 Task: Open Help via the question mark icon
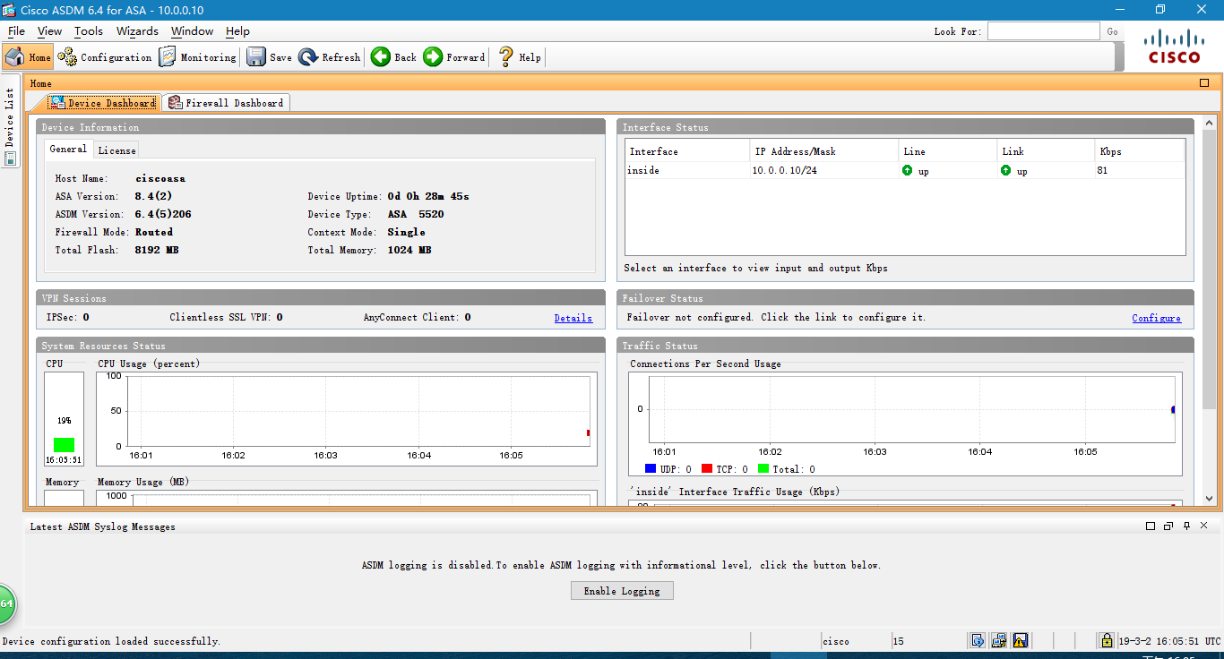(519, 56)
